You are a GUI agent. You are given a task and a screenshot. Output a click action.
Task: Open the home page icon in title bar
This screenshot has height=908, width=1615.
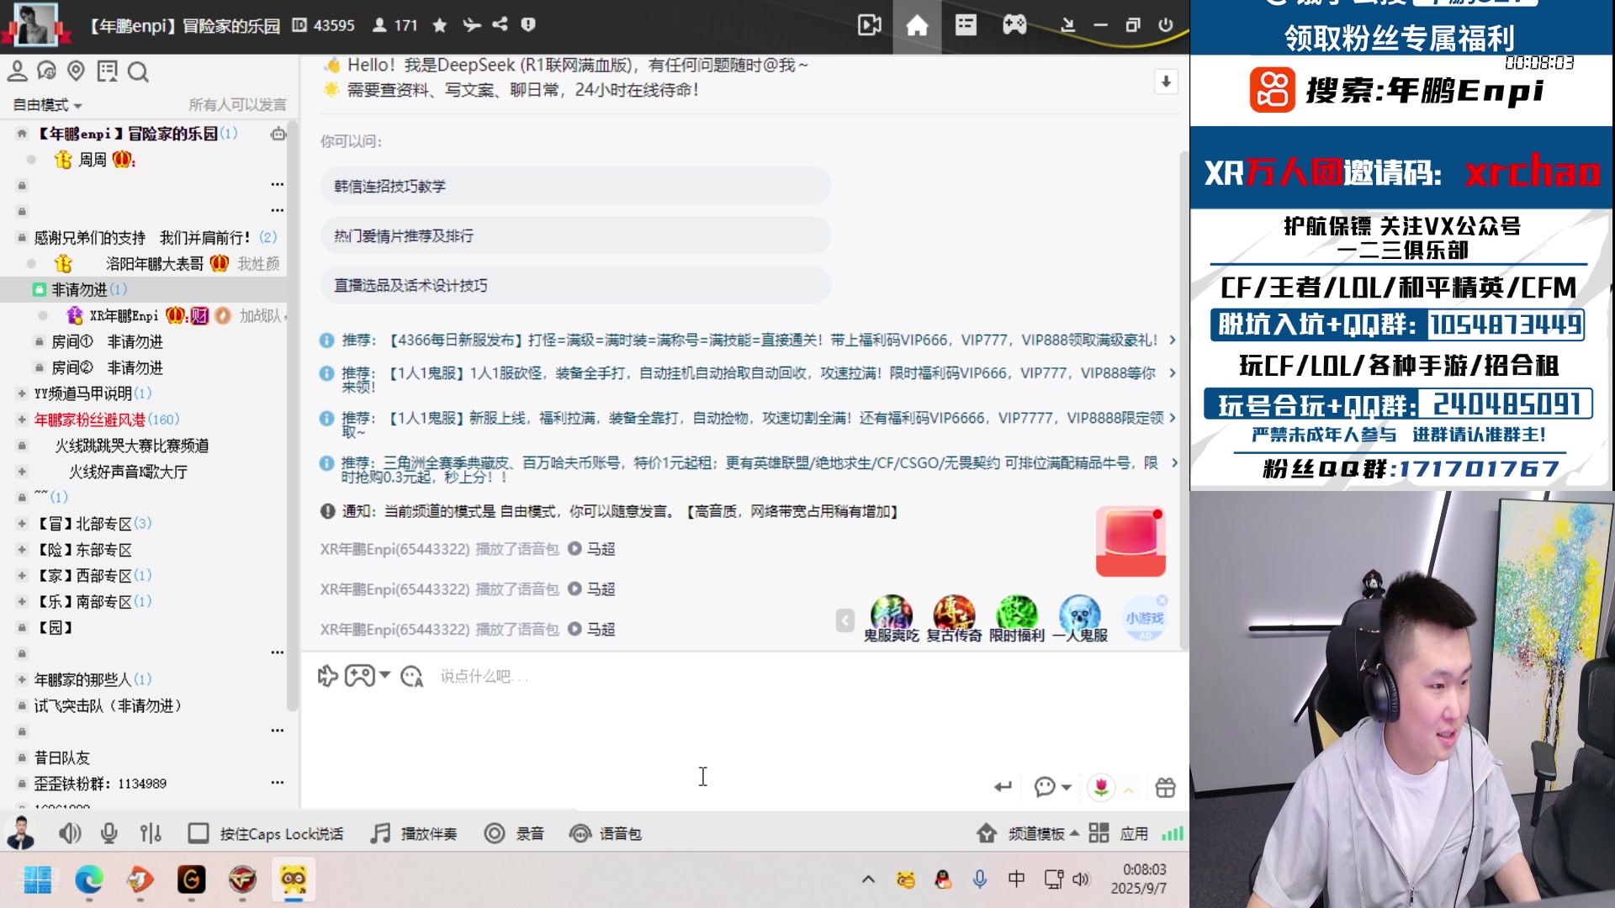(x=917, y=25)
